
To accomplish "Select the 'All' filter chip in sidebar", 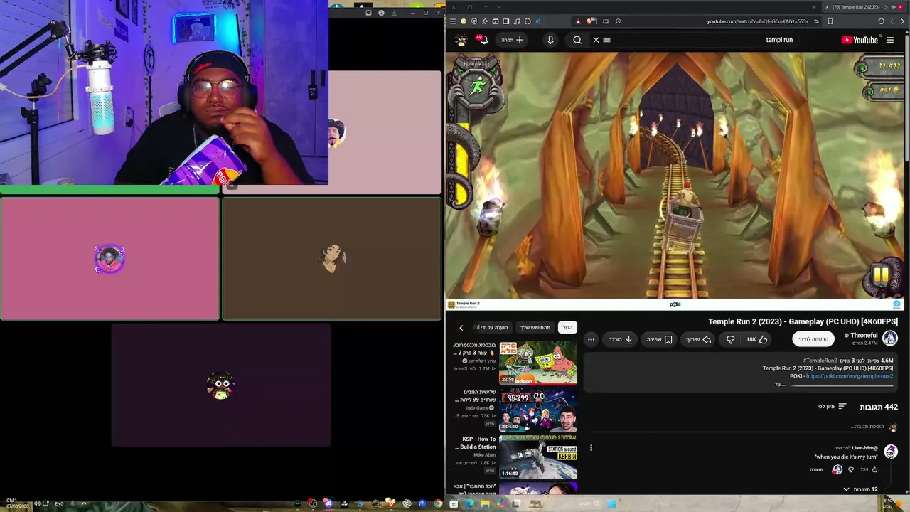I will [x=567, y=328].
